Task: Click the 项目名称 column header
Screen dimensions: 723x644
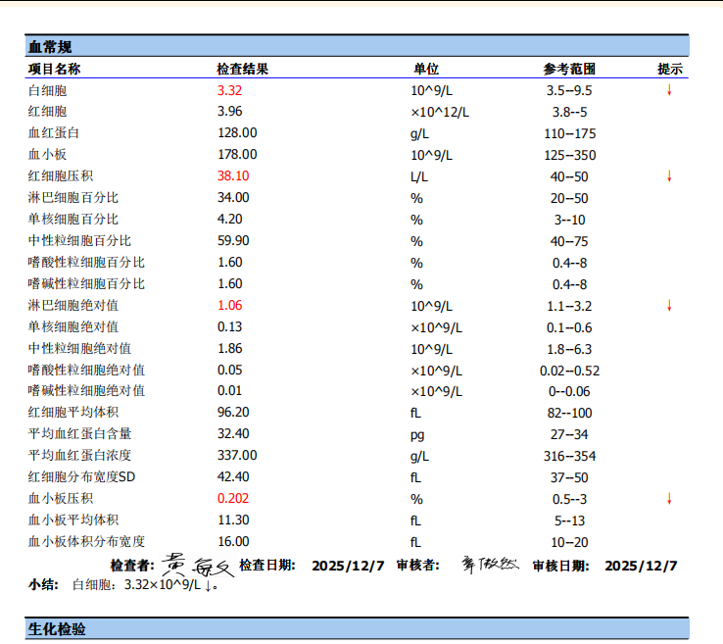Action: pos(55,69)
